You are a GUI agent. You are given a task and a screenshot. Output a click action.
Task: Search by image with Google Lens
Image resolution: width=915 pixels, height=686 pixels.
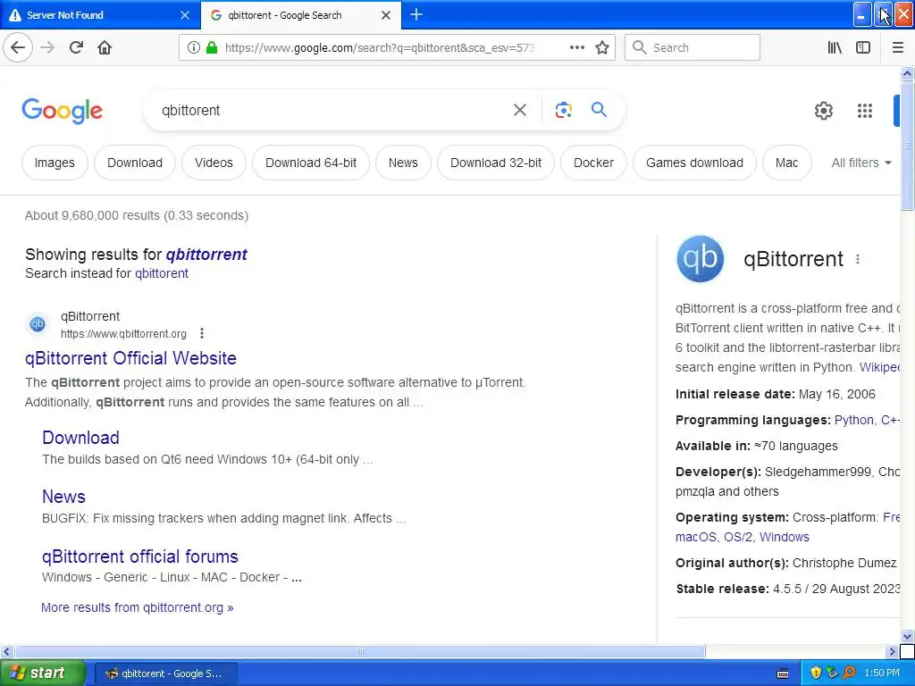tap(563, 110)
